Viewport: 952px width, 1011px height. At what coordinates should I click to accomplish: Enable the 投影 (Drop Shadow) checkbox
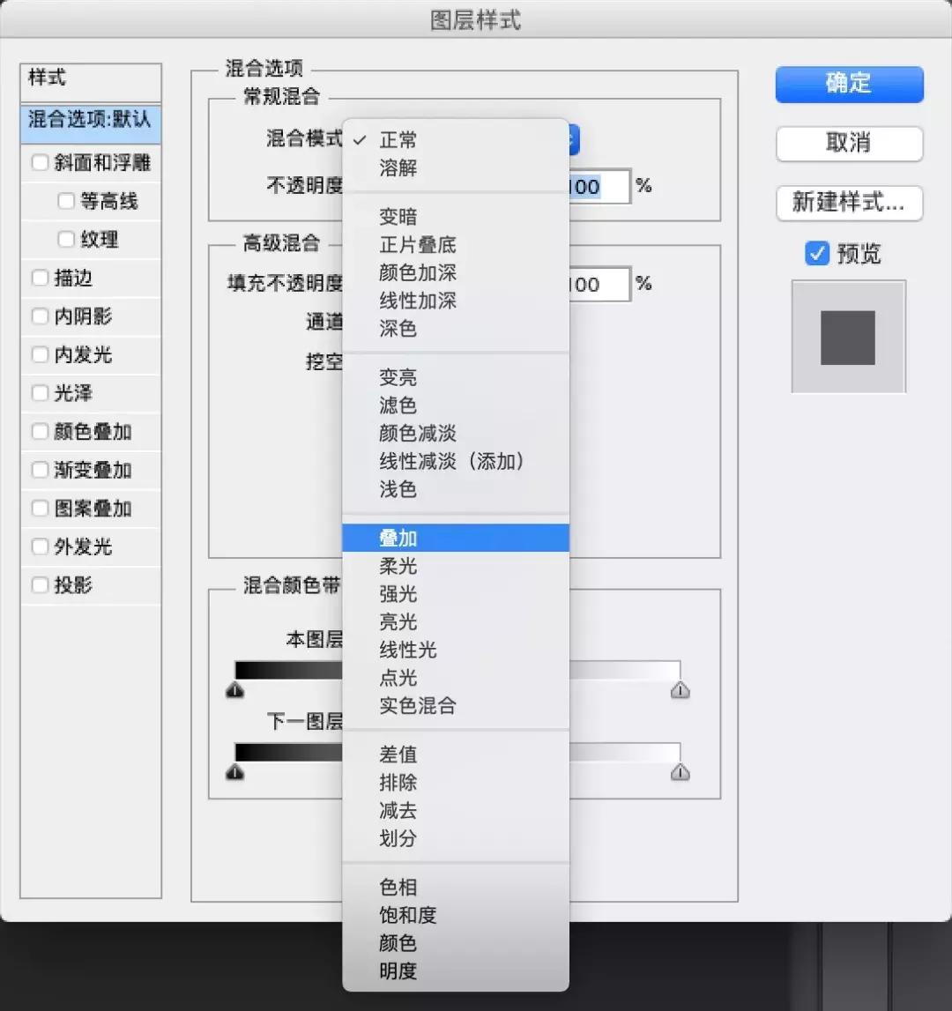[x=40, y=585]
